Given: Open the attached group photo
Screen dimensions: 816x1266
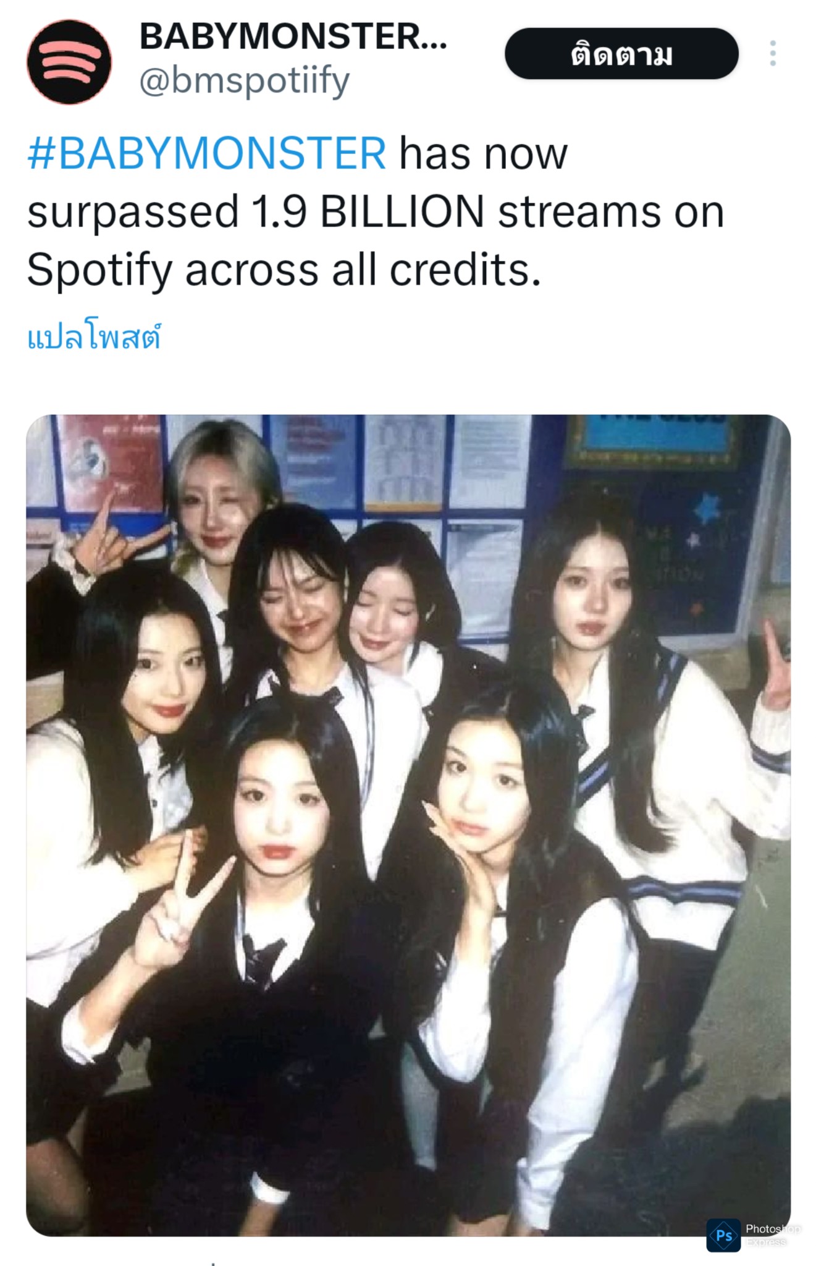Looking at the screenshot, I should 408,825.
